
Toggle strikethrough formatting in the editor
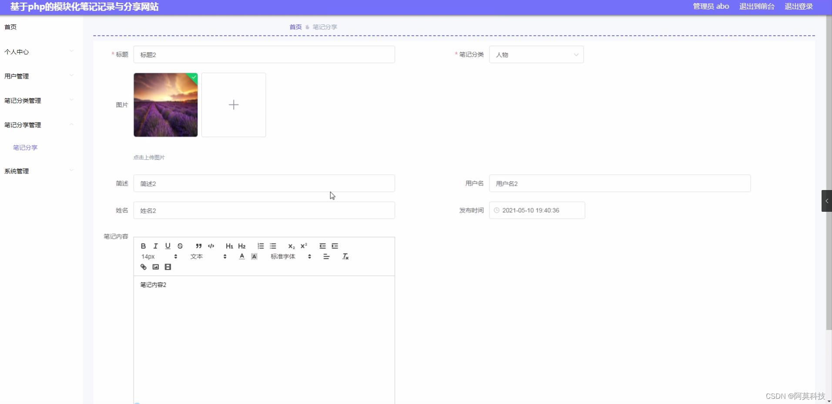180,246
